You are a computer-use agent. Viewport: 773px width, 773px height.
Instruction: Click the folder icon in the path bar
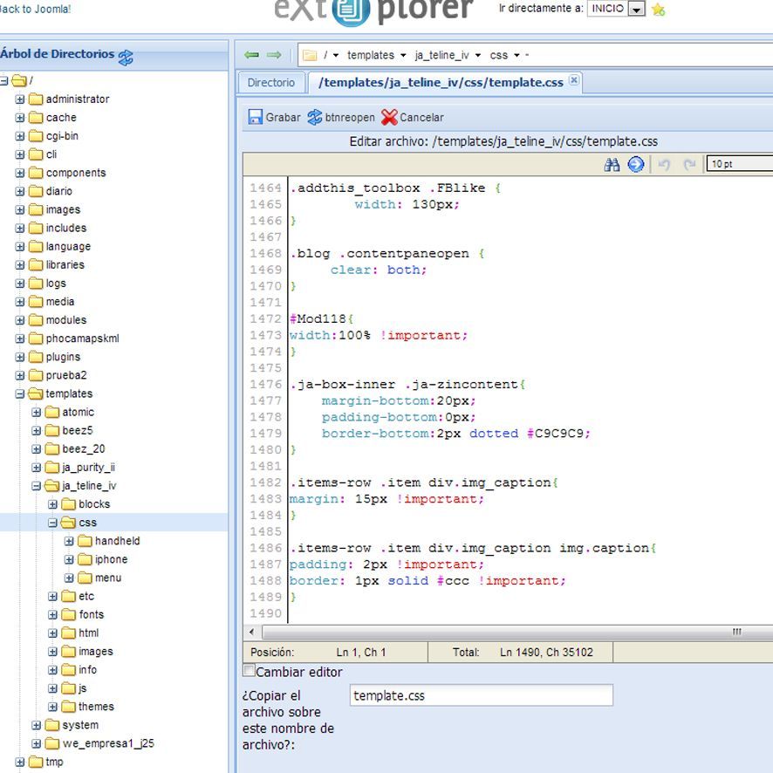[x=310, y=55]
